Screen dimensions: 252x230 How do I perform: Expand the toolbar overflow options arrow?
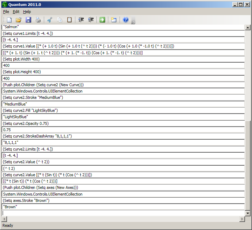(x=133, y=20)
